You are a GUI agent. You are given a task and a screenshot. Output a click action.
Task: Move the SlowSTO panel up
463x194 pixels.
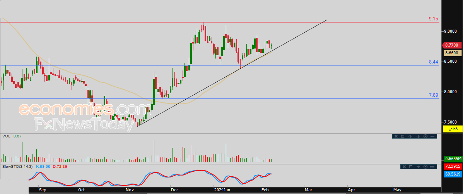(418, 167)
